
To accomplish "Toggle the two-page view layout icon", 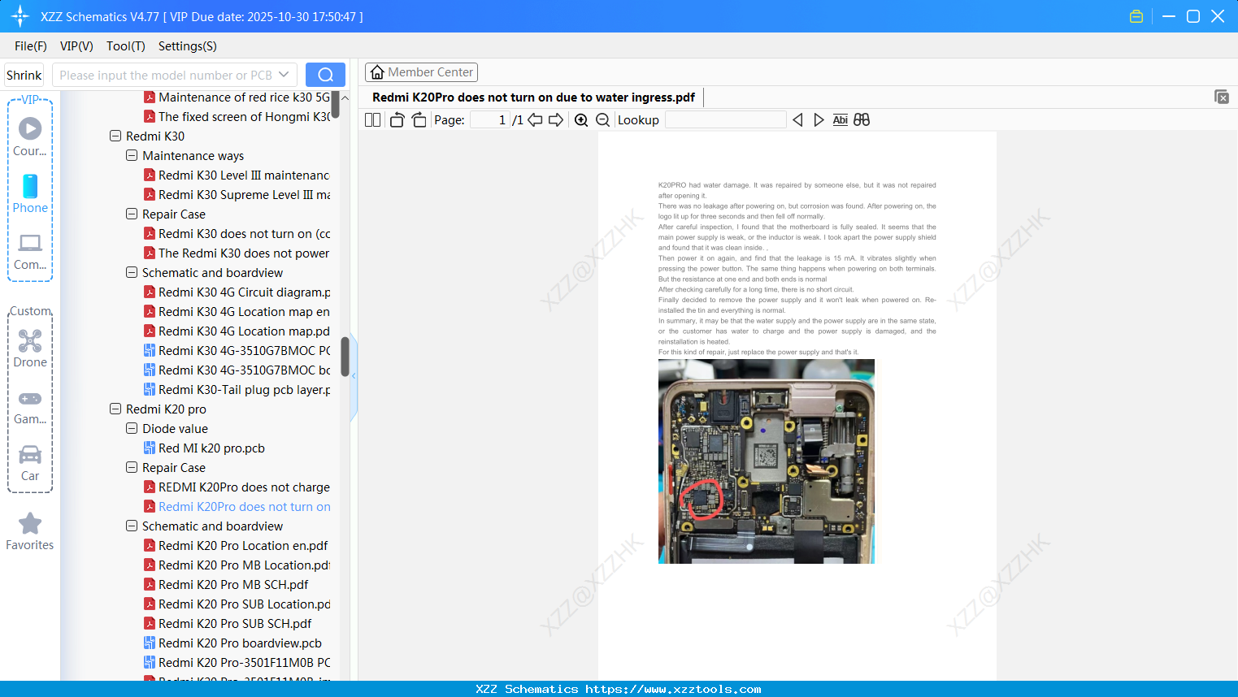I will click(x=373, y=120).
